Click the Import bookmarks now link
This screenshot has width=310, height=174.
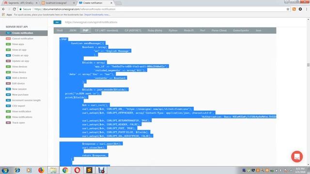[97, 14]
